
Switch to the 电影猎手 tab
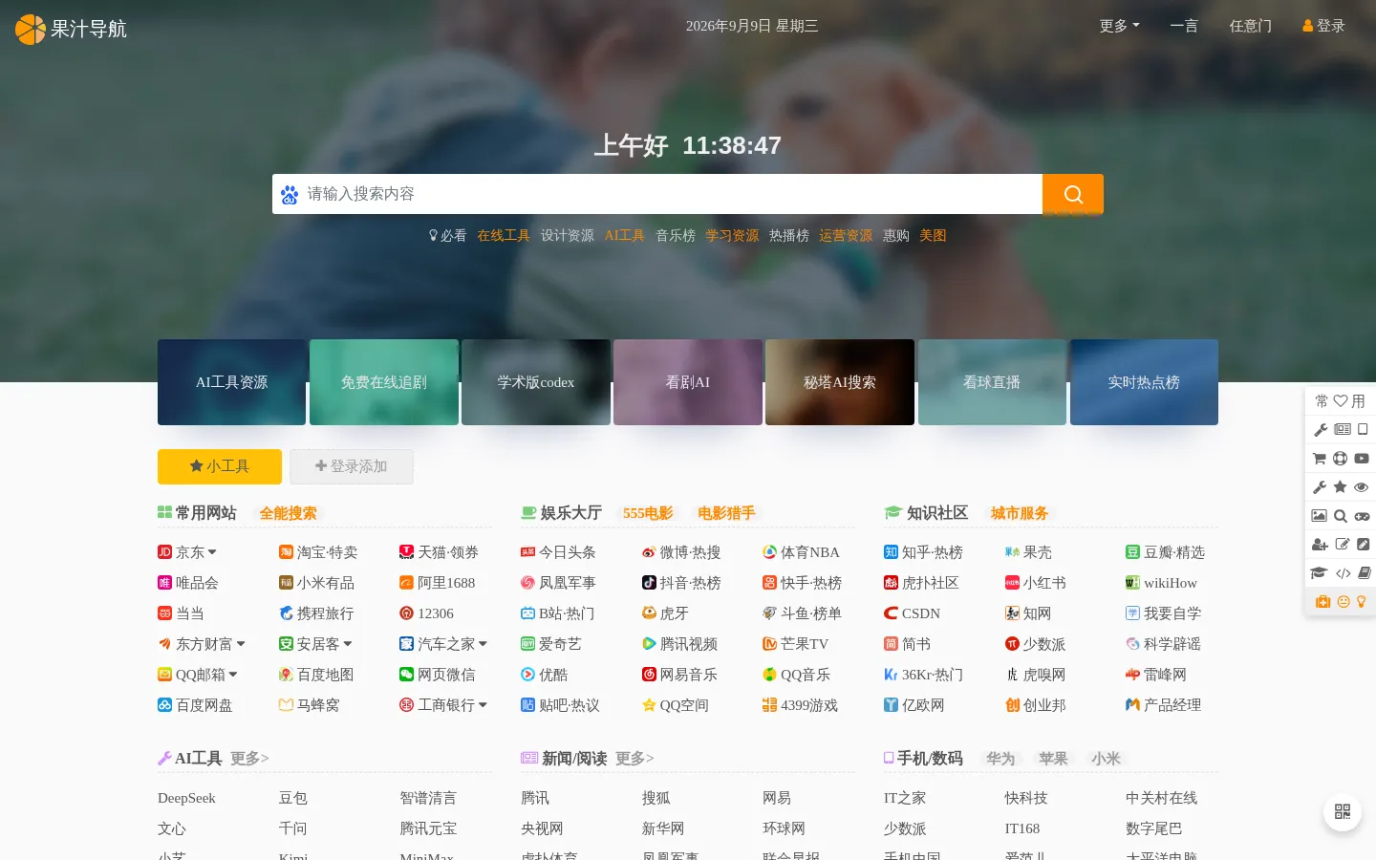click(726, 513)
